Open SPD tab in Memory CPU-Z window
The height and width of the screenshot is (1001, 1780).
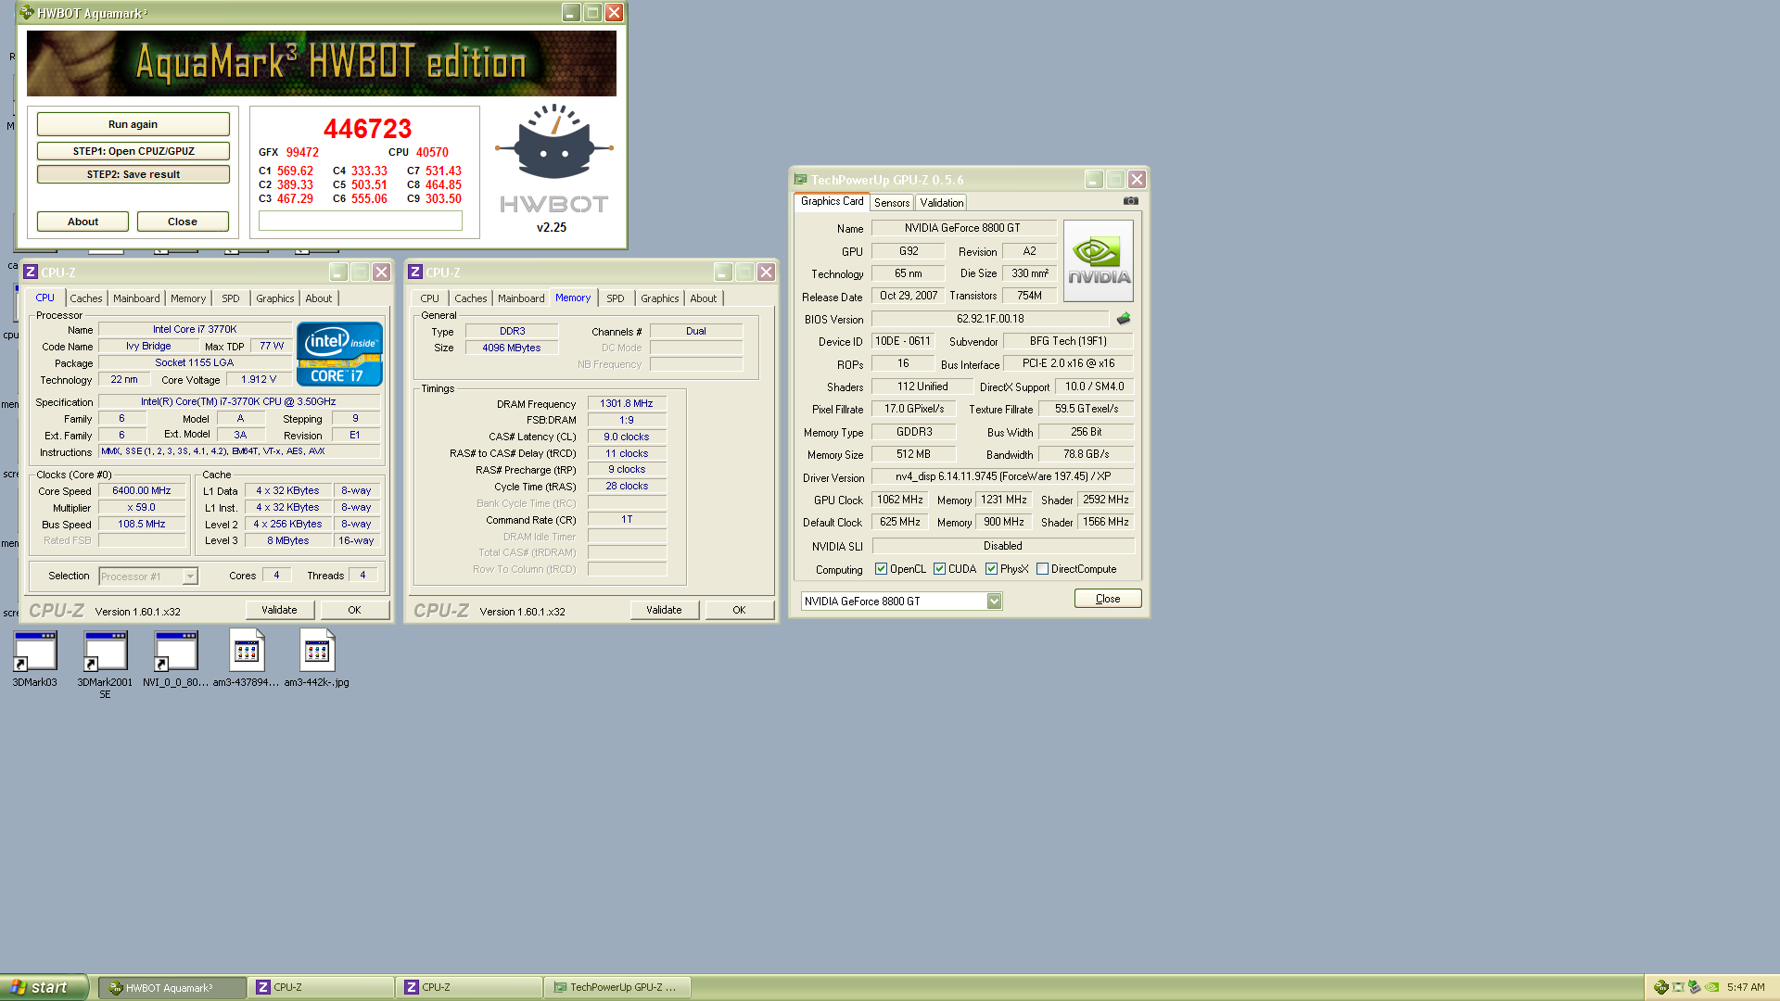[x=616, y=298]
